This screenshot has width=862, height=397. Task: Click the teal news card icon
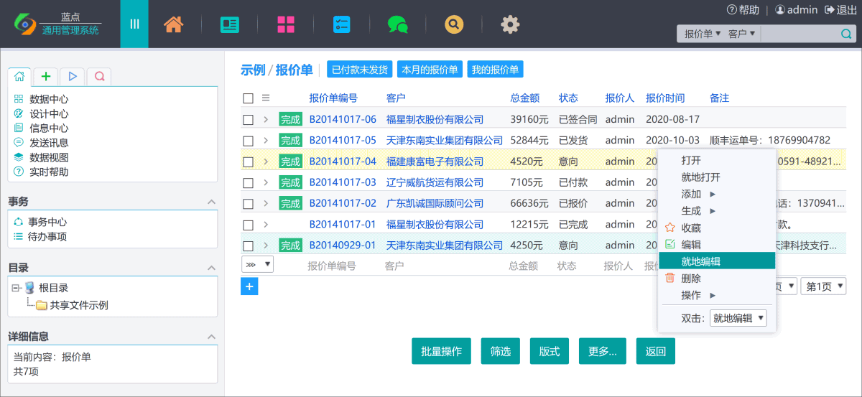[230, 24]
